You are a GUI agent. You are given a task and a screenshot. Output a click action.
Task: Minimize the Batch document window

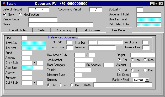pos(152,4)
